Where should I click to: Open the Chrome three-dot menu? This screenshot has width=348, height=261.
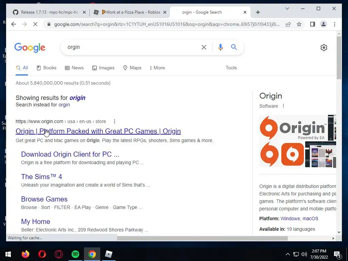tap(334, 24)
